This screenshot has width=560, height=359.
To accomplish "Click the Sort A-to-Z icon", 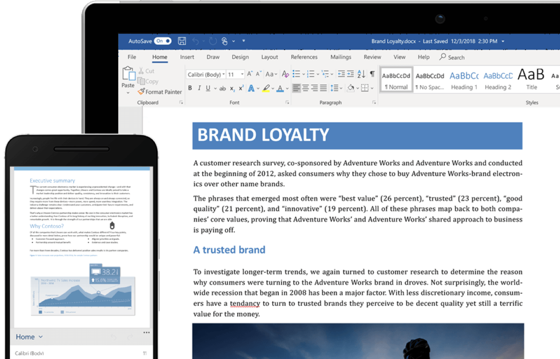I will coord(361,74).
